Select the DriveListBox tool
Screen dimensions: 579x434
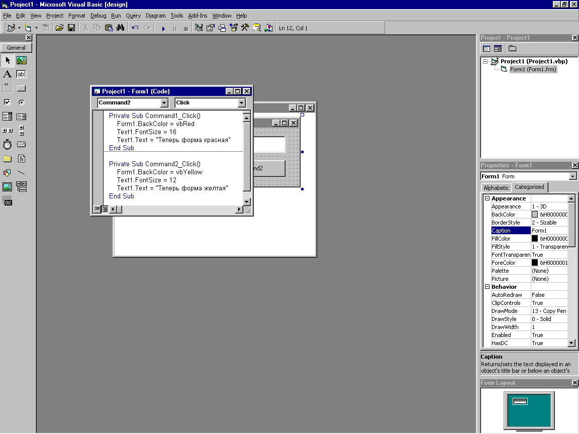[22, 145]
